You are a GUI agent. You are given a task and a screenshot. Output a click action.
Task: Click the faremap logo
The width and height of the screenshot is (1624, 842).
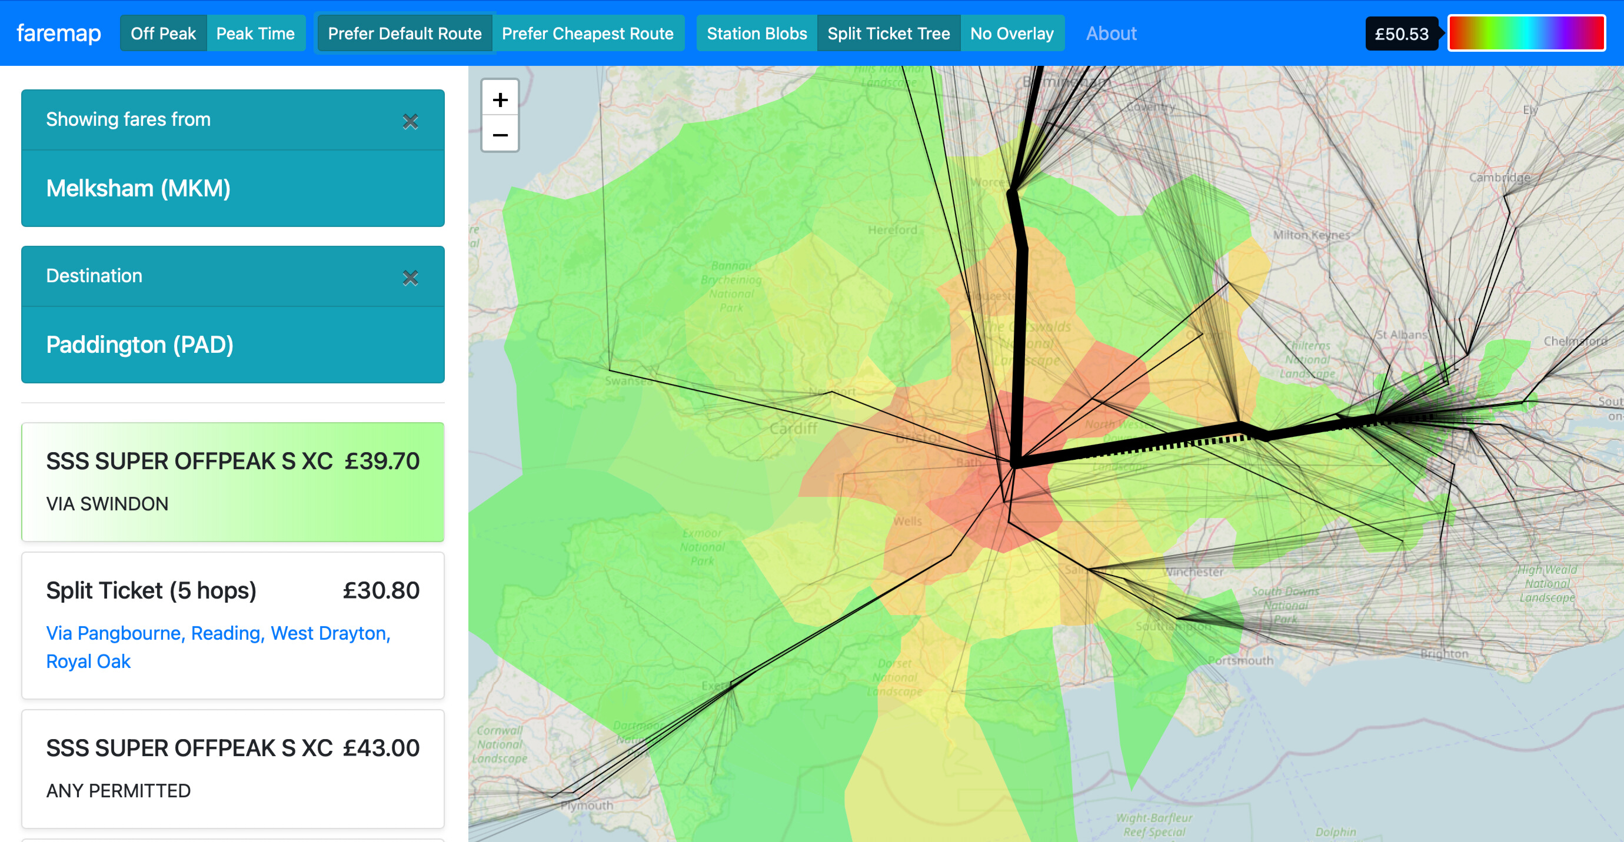[x=59, y=34]
